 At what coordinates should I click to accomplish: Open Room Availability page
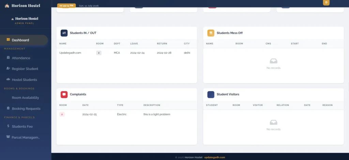(24, 97)
